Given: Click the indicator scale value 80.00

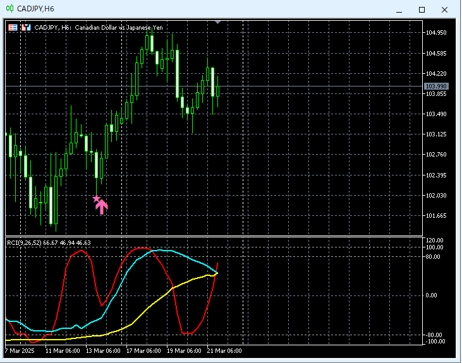Looking at the screenshot, I should click(x=433, y=257).
